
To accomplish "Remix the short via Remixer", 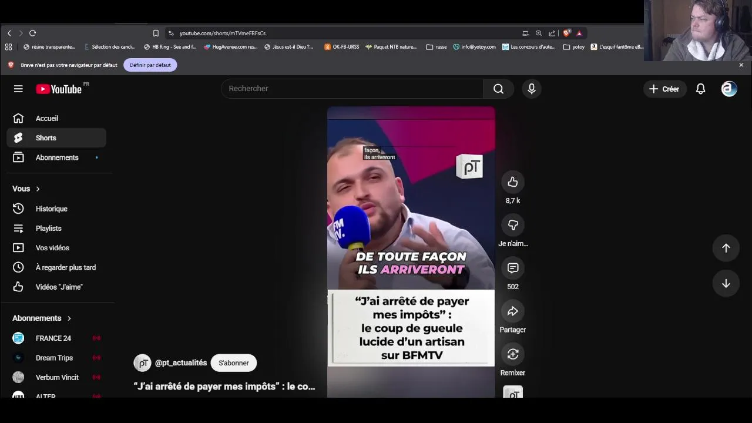I will (513, 354).
